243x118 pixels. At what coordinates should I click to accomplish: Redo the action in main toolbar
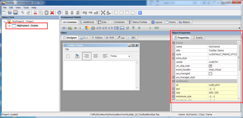28,13
